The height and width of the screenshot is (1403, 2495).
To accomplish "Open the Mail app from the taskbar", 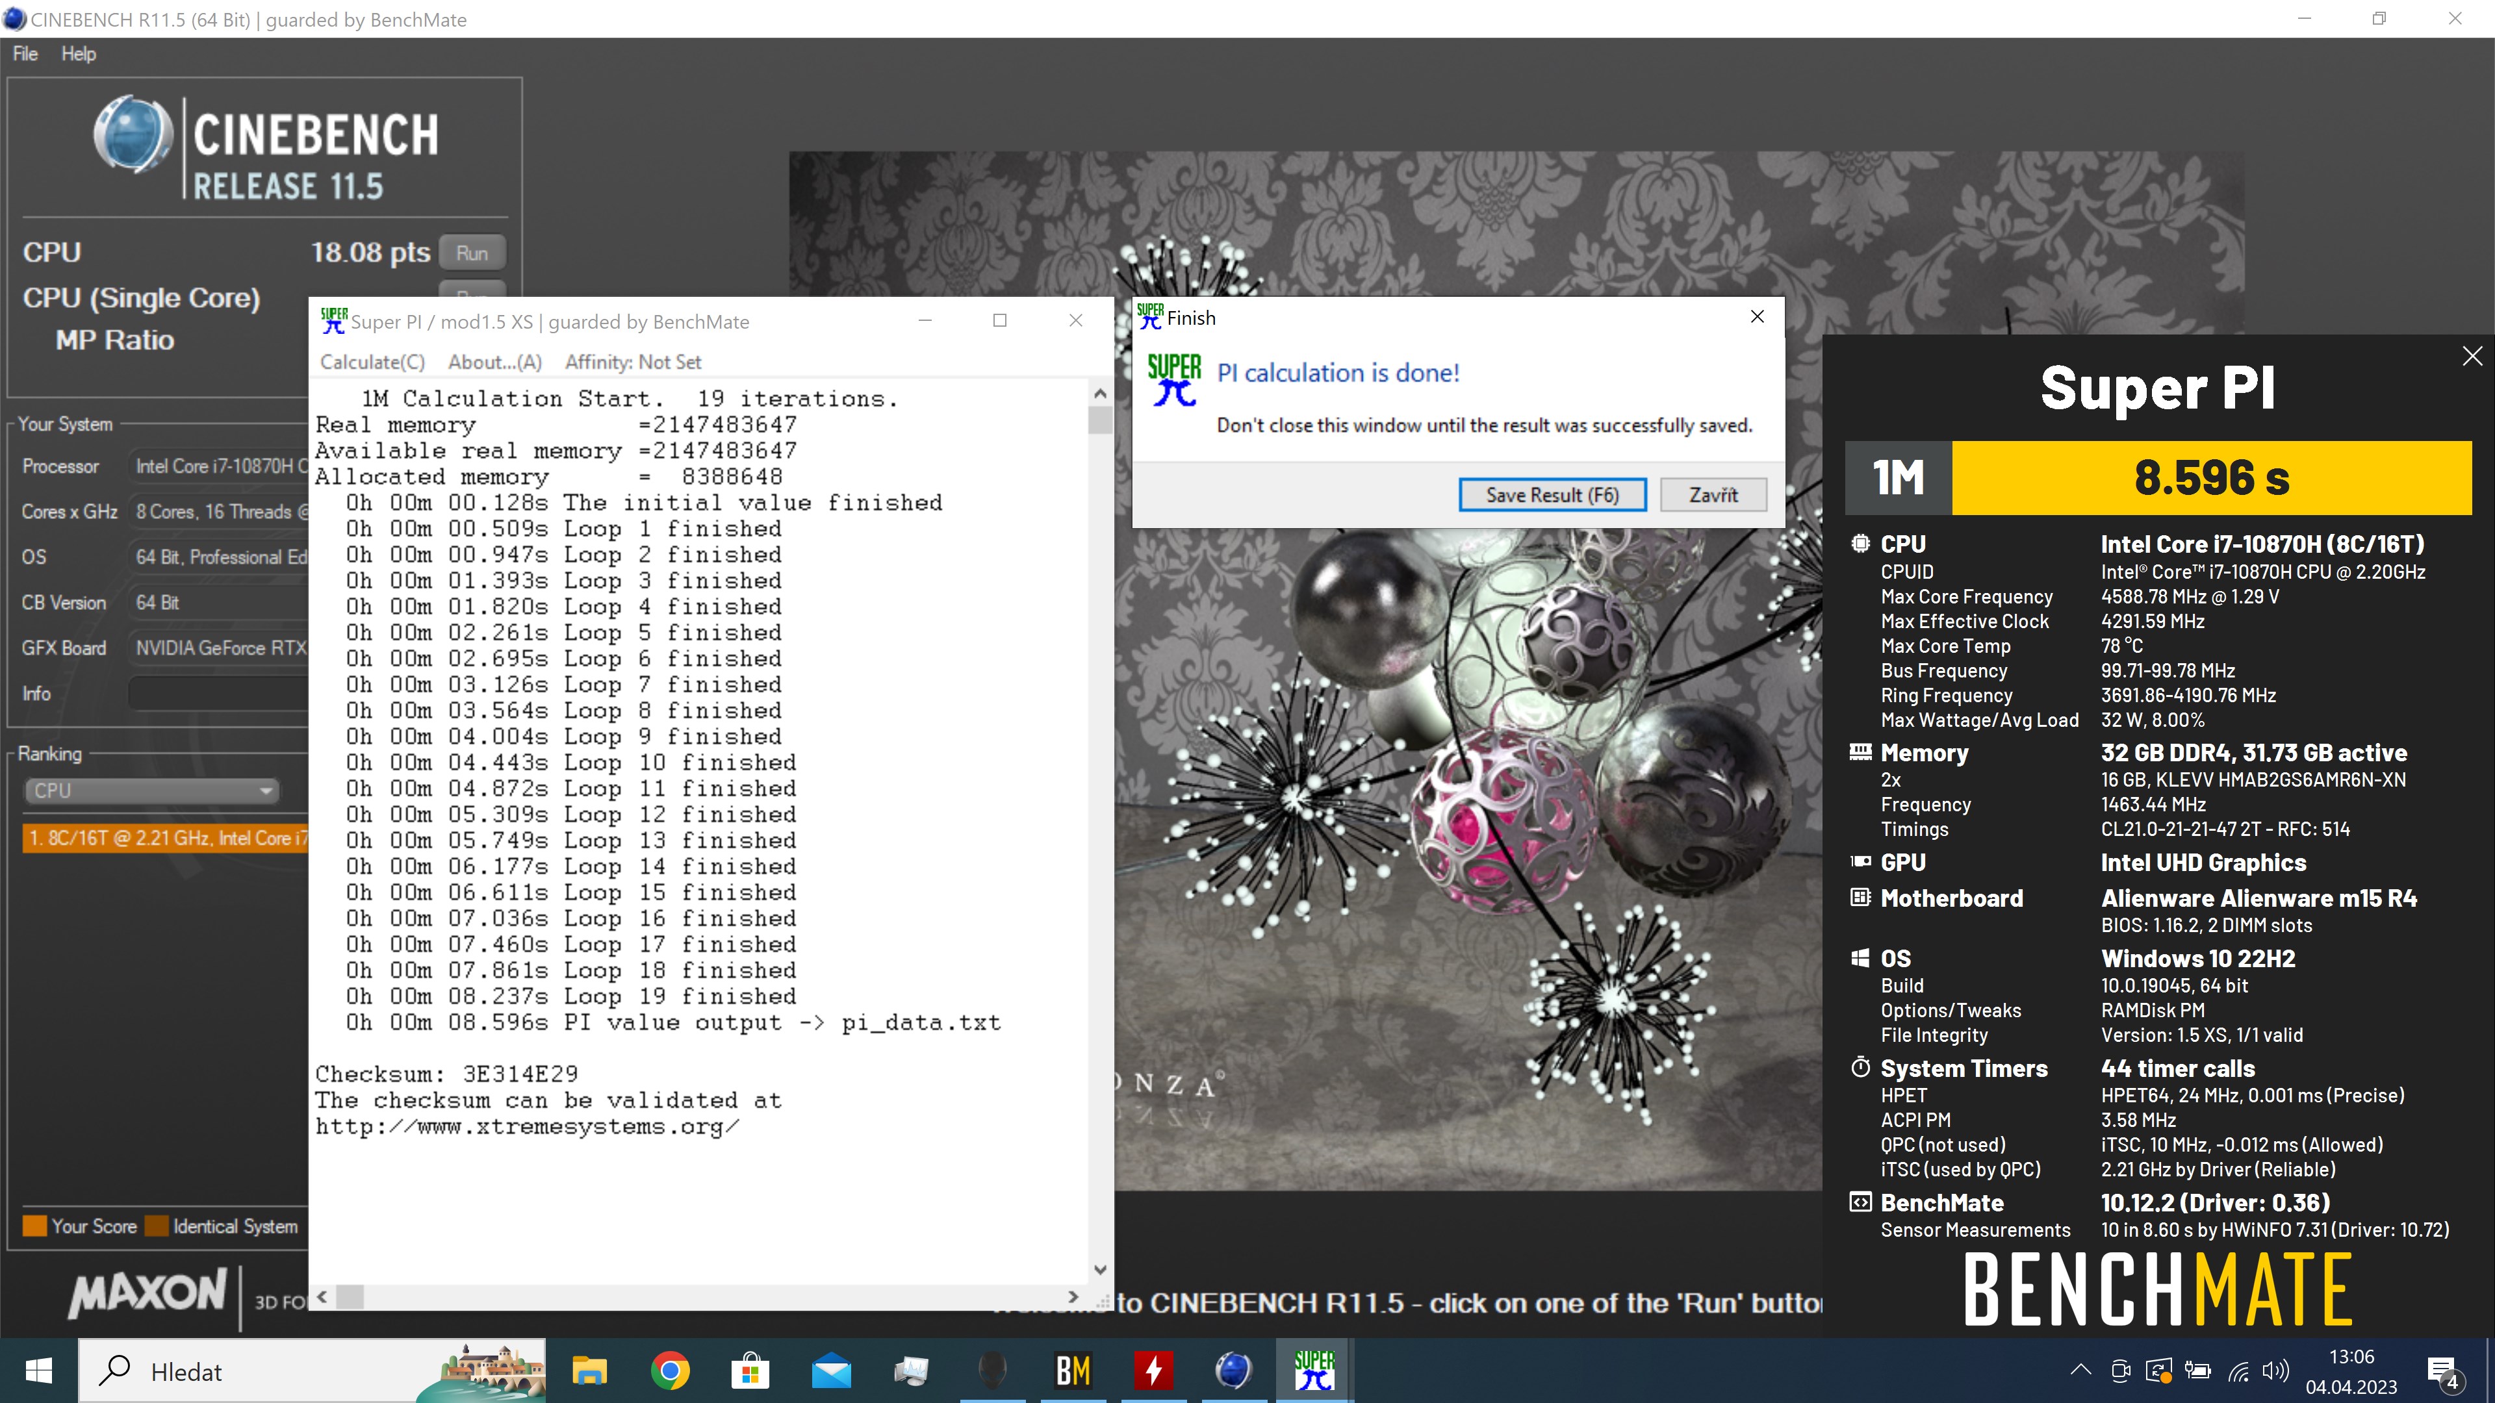I will click(831, 1370).
